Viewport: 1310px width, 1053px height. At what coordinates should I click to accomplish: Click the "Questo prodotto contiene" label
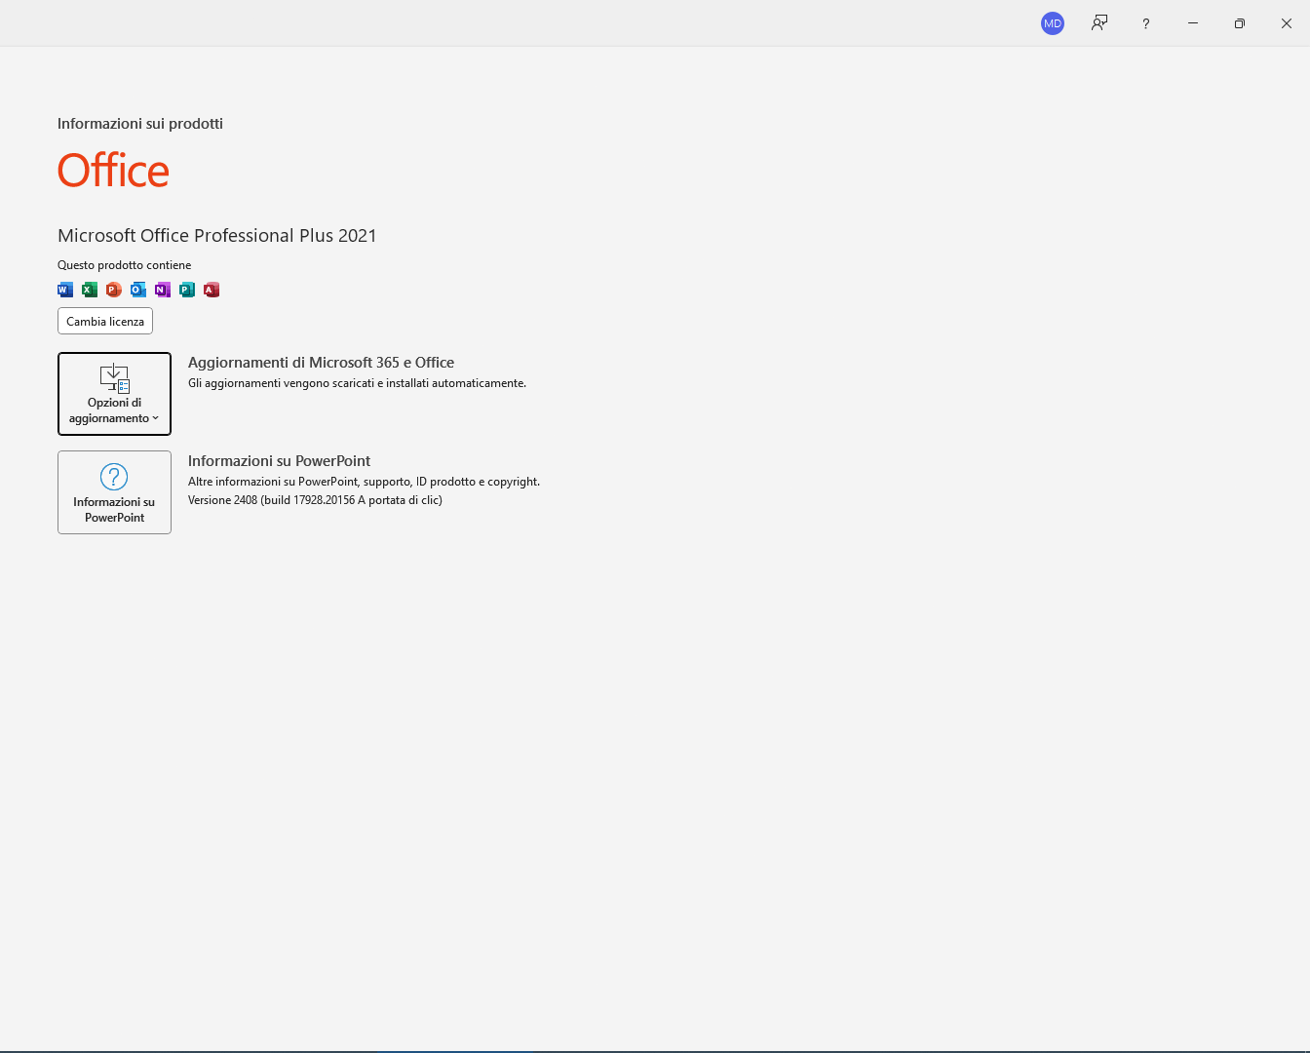[x=125, y=265]
